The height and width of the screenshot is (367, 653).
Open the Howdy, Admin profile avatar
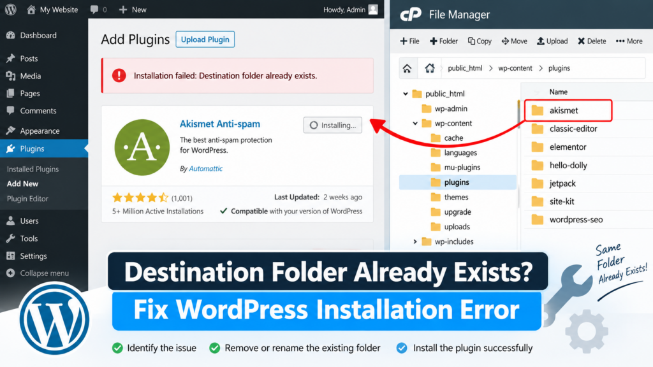373,10
